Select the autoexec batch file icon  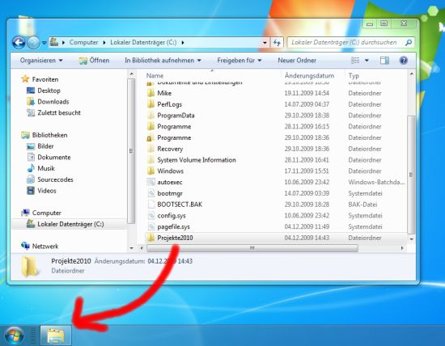pos(150,182)
